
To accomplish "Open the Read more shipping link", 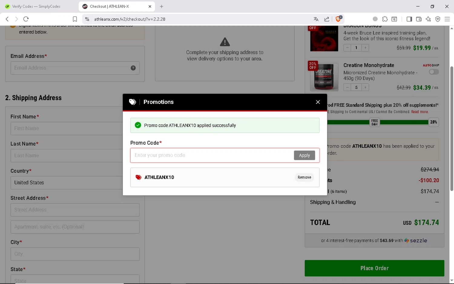I will (x=420, y=112).
